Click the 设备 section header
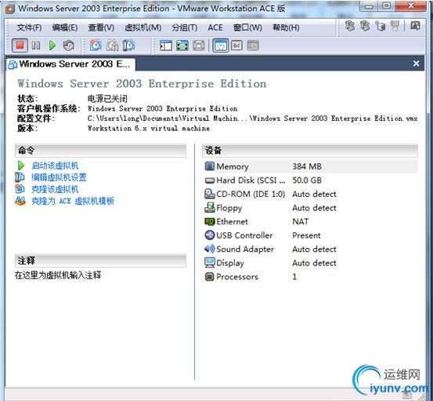The height and width of the screenshot is (401, 433). coord(310,151)
